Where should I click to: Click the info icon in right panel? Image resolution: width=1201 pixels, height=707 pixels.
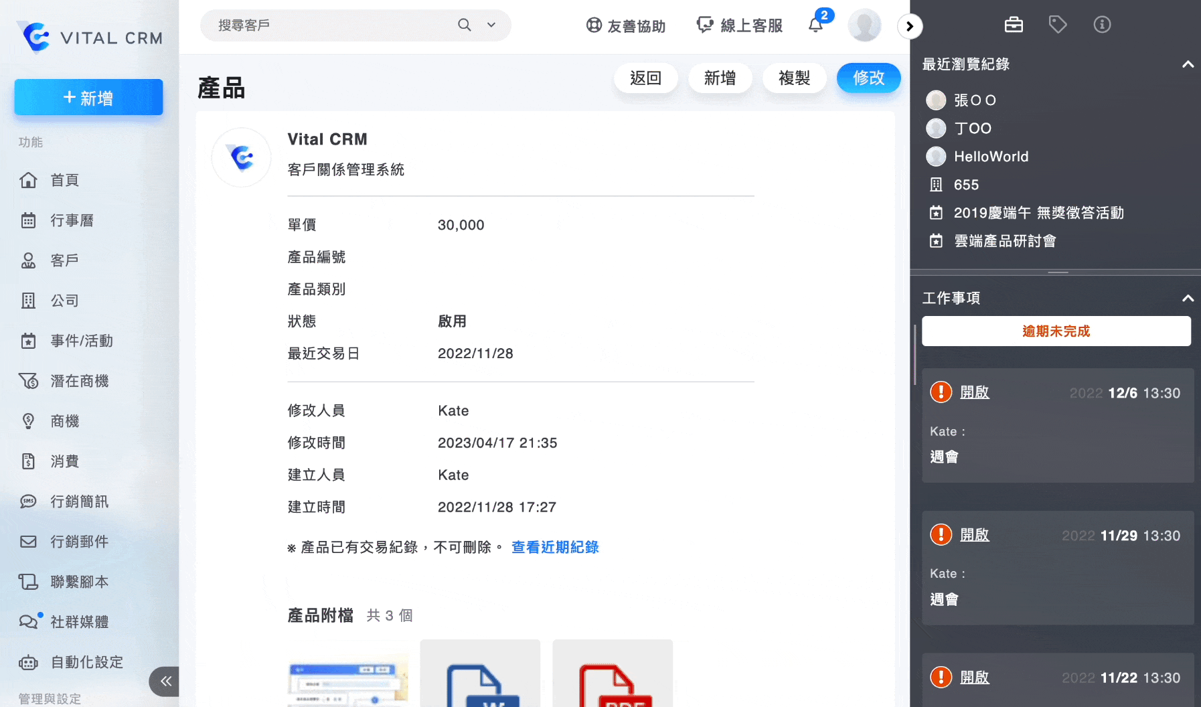(x=1102, y=25)
